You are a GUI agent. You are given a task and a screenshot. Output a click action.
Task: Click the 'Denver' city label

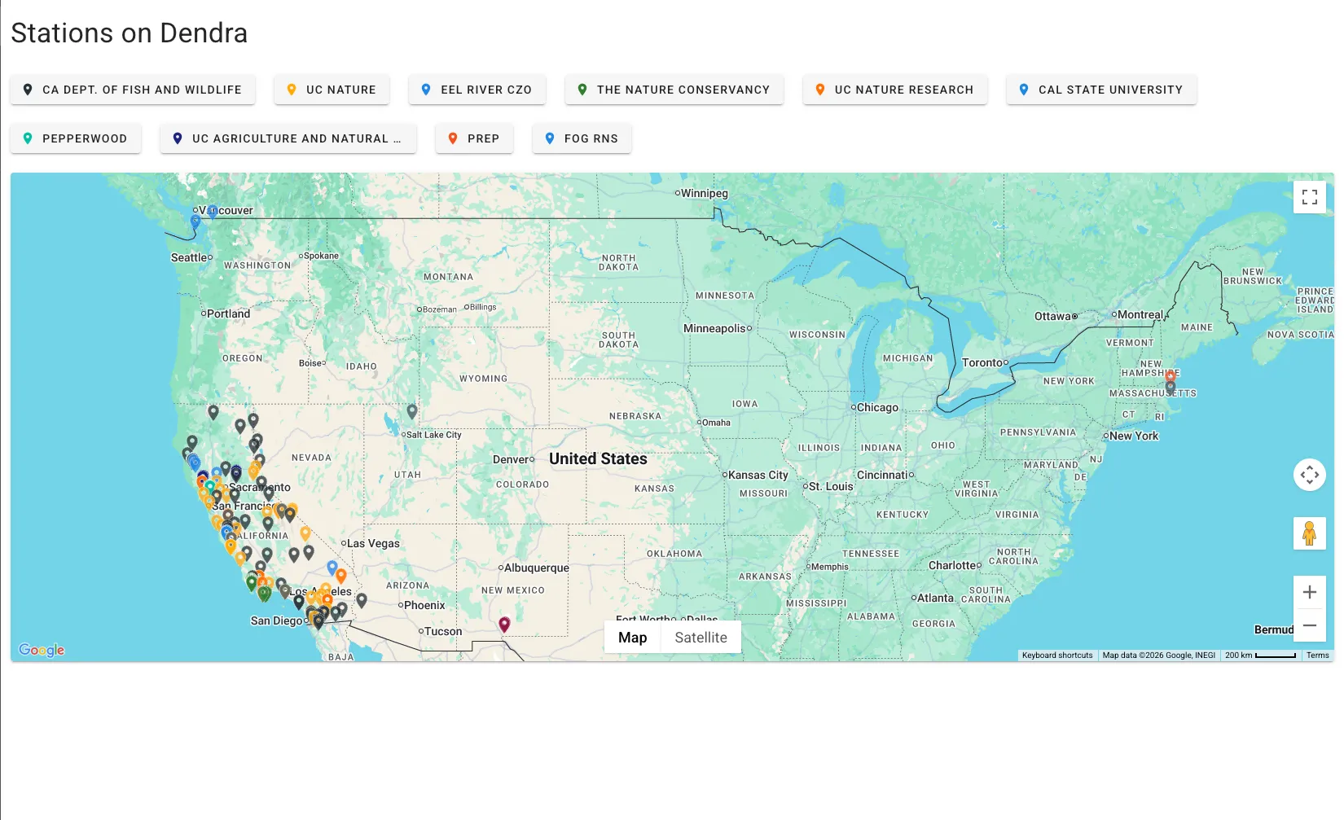tap(511, 459)
